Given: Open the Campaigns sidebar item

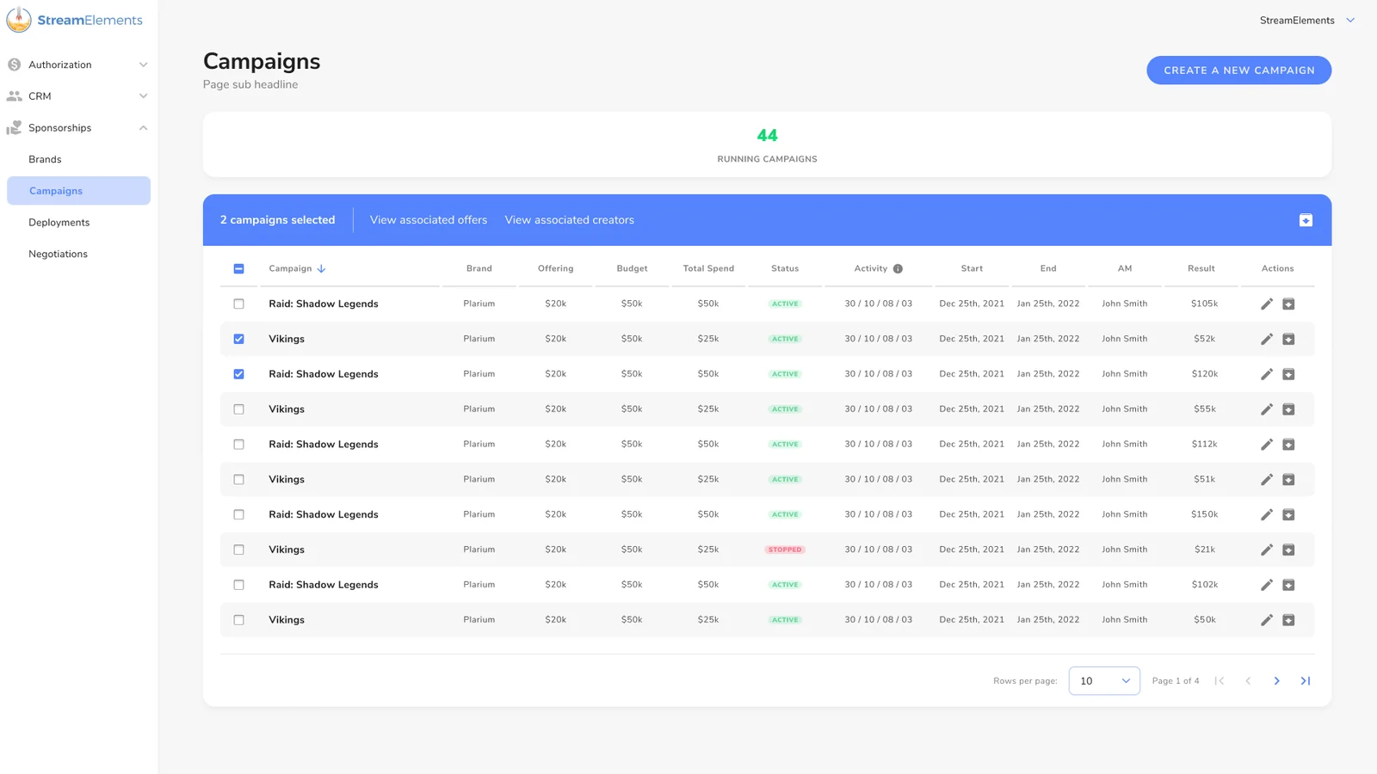Looking at the screenshot, I should point(78,191).
